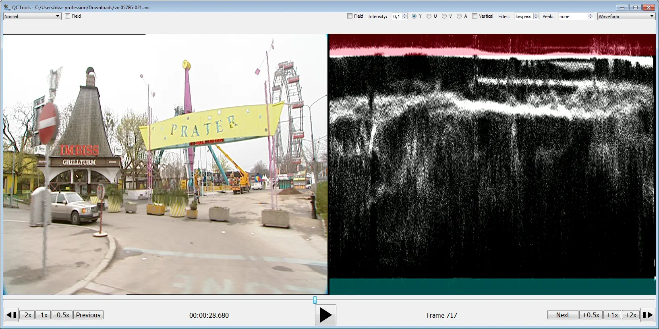This screenshot has width=659, height=329.
Task: Click the Filter lowpass spinner arrows
Action: [x=536, y=16]
